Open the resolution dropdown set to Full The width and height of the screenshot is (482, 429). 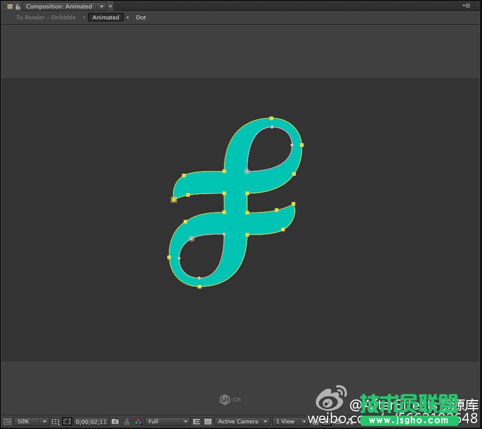(x=166, y=421)
